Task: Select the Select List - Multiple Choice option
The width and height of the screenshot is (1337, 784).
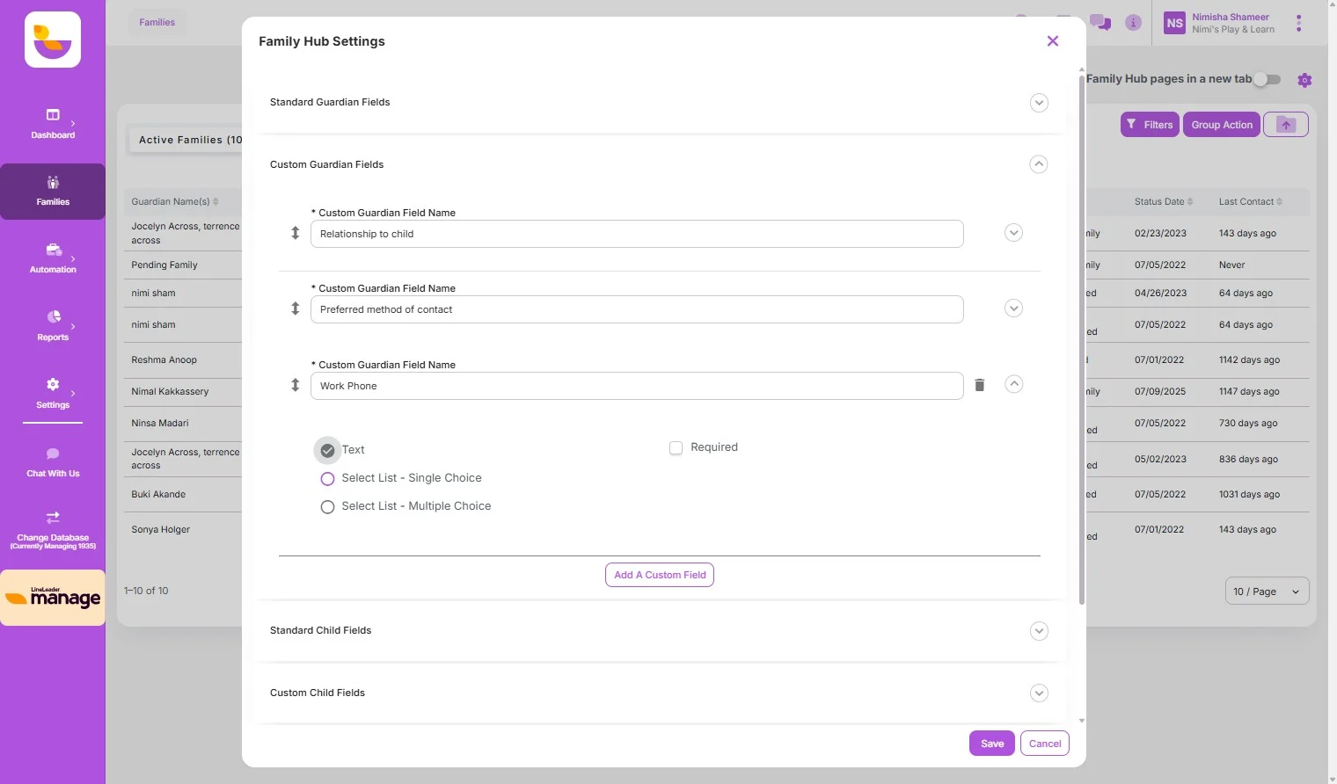Action: pyautogui.click(x=328, y=507)
